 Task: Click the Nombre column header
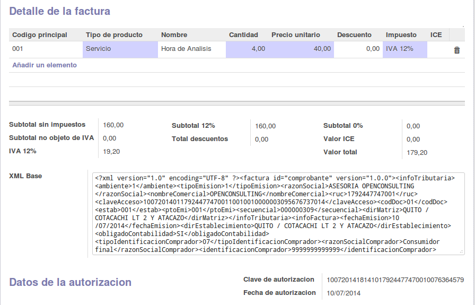[x=174, y=35]
